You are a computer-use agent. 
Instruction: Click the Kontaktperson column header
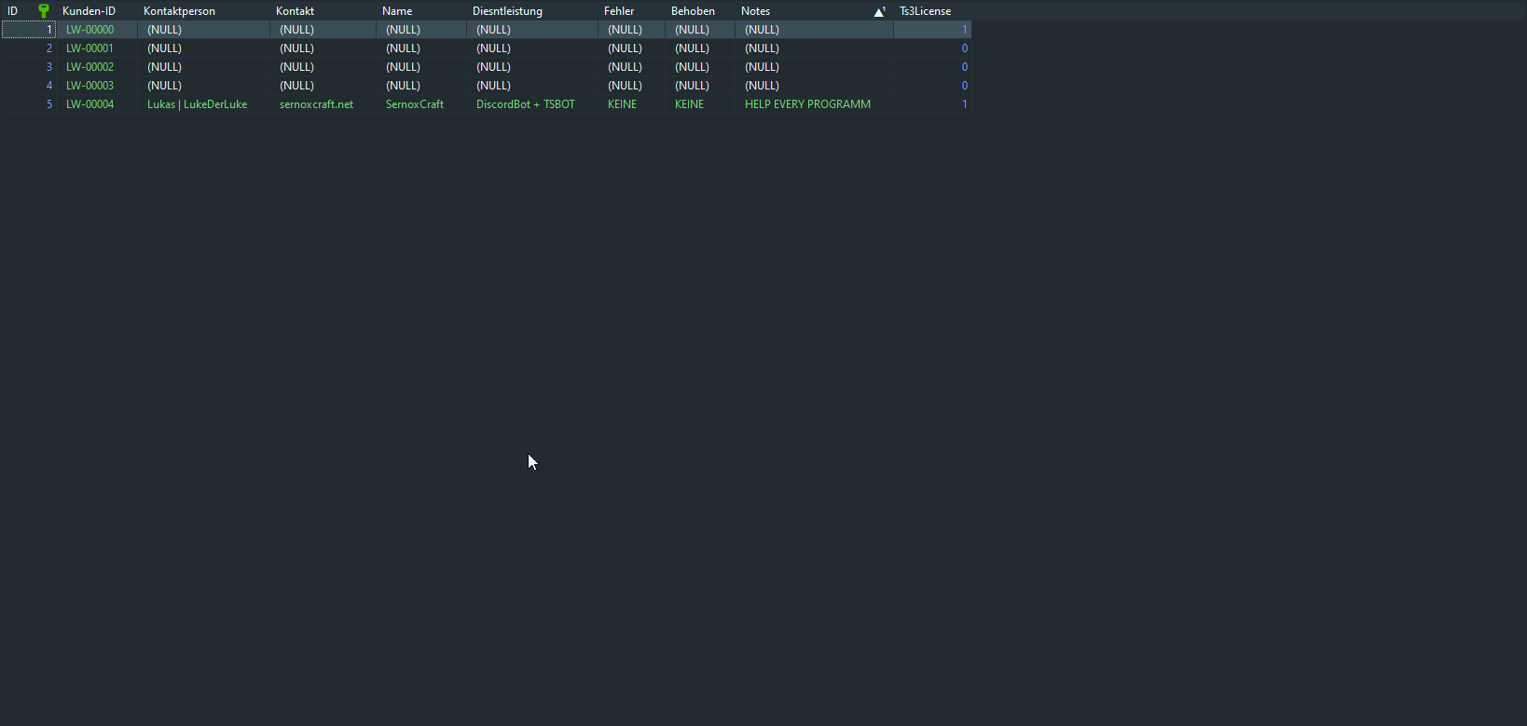coord(179,11)
